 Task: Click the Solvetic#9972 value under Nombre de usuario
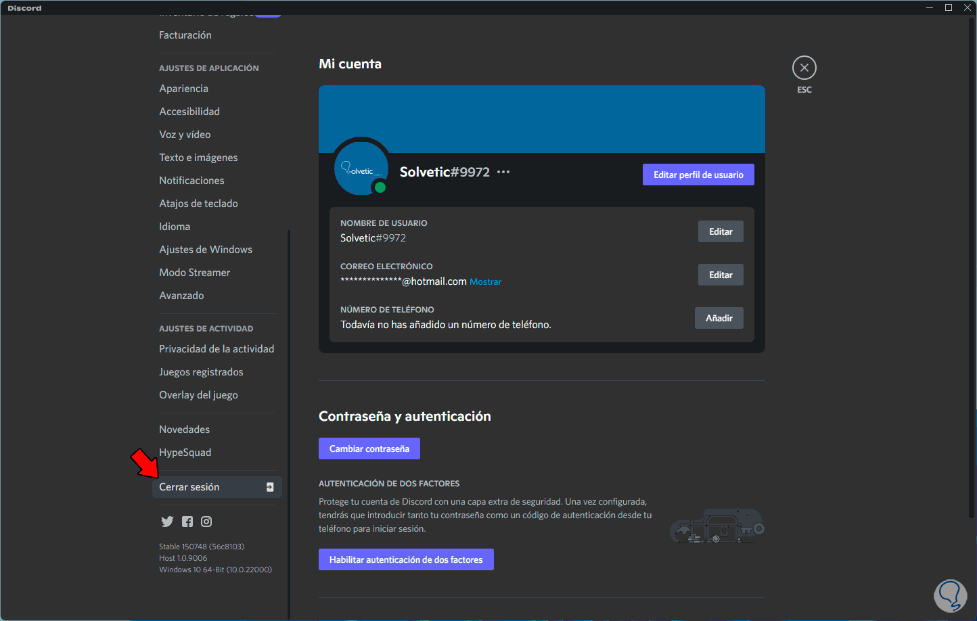click(x=373, y=238)
